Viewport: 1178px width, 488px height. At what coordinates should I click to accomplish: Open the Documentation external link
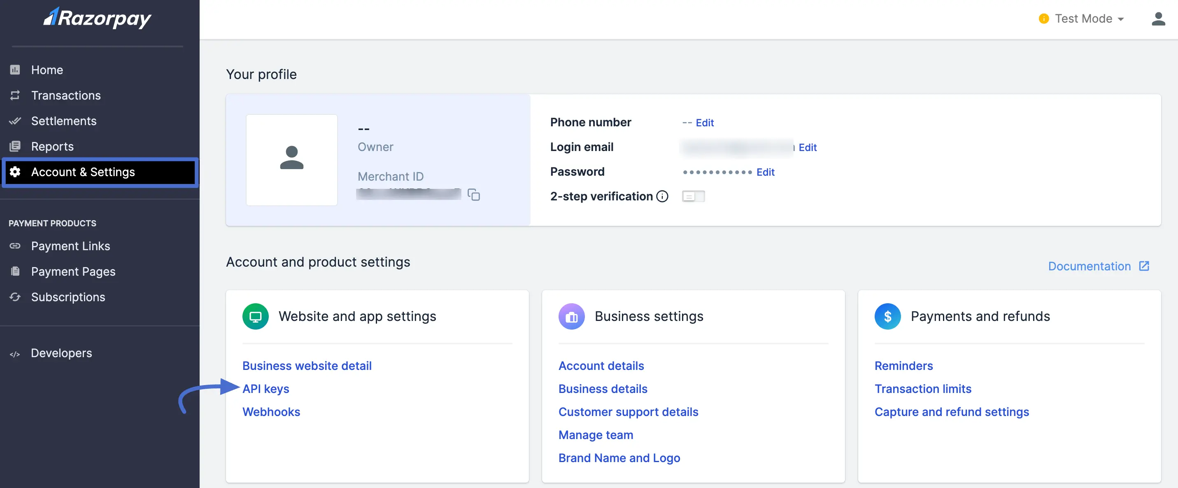coord(1090,266)
